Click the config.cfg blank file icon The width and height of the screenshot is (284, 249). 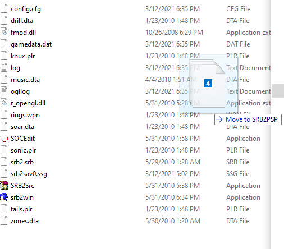pos(4,9)
